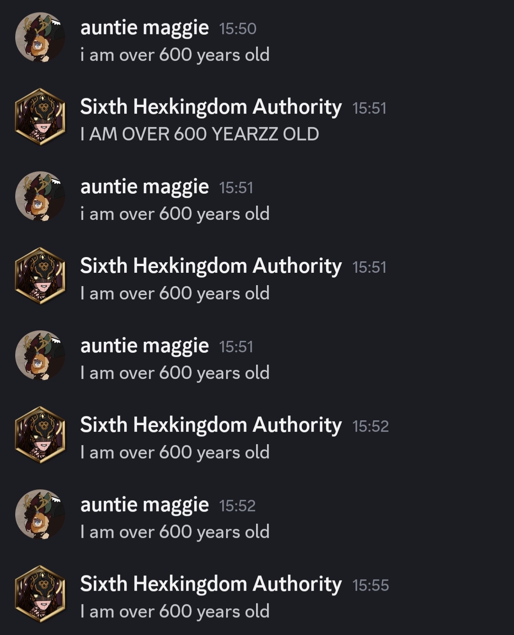
Task: Select the "I AM OVER 600 YEARZZ OLD" message
Action: (199, 134)
